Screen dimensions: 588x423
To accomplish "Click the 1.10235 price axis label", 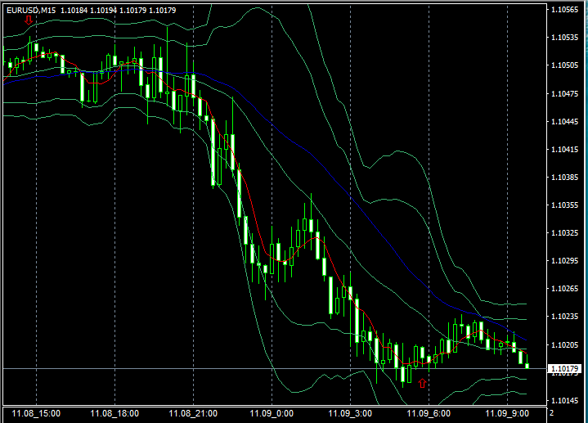I will click(x=565, y=317).
